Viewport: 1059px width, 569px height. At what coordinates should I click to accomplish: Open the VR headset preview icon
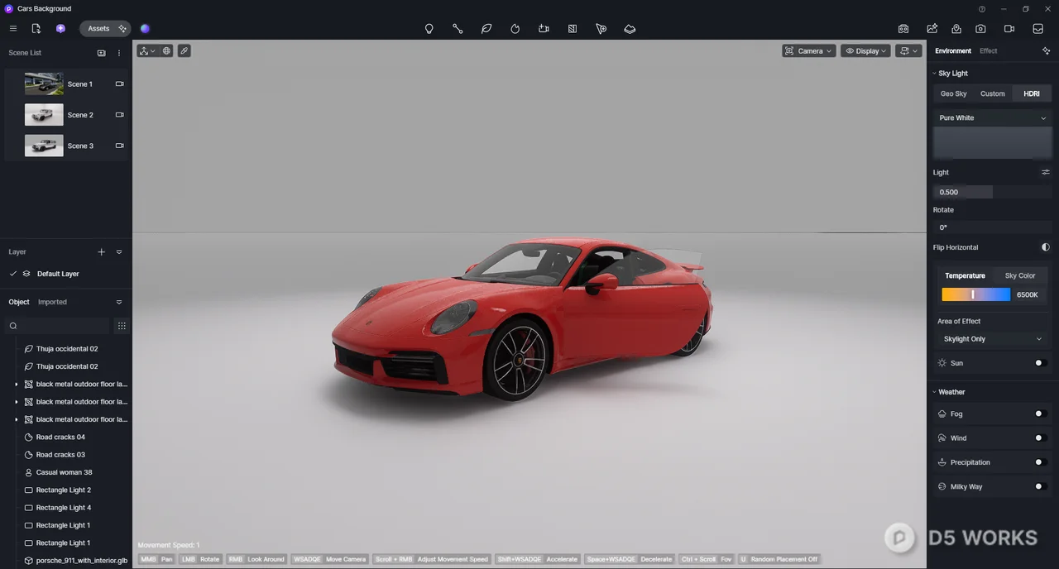tap(903, 28)
